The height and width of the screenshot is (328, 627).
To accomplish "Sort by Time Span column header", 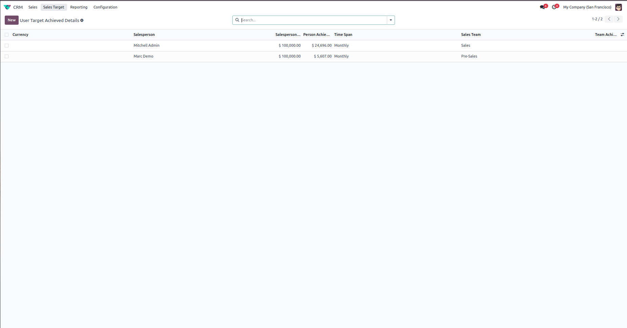I will click(343, 35).
